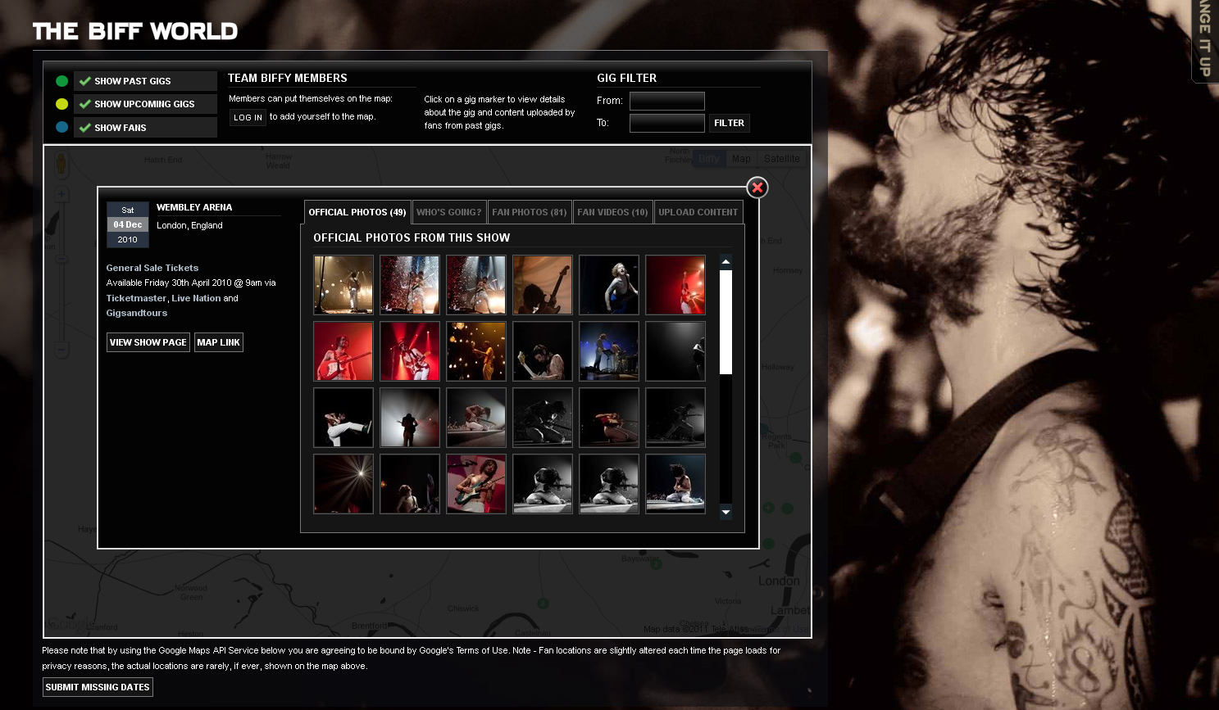The image size is (1219, 710).
Task: Open sixth thumbnail in second row
Action: point(675,351)
